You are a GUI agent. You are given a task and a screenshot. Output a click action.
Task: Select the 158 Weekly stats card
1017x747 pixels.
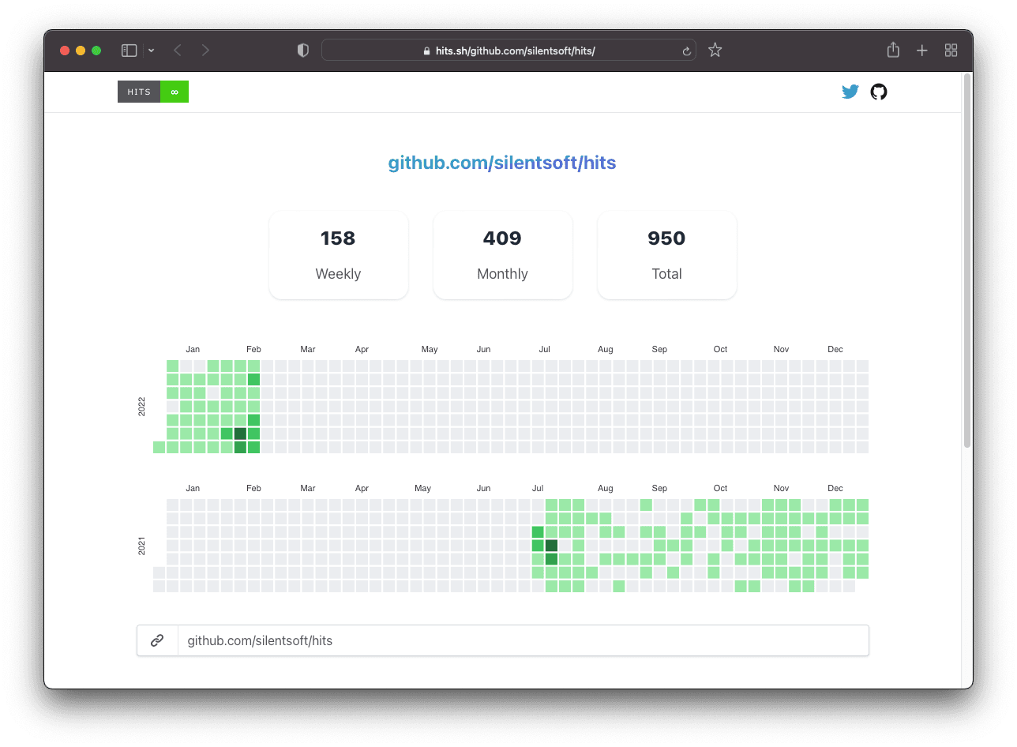[339, 255]
